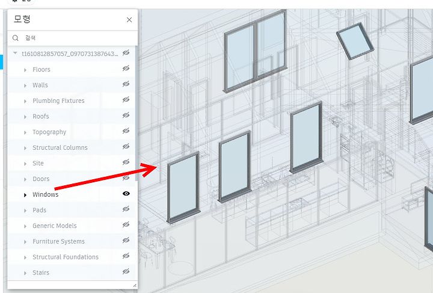Show the Plumbing Fixtures category
433x293 pixels.
pos(126,100)
